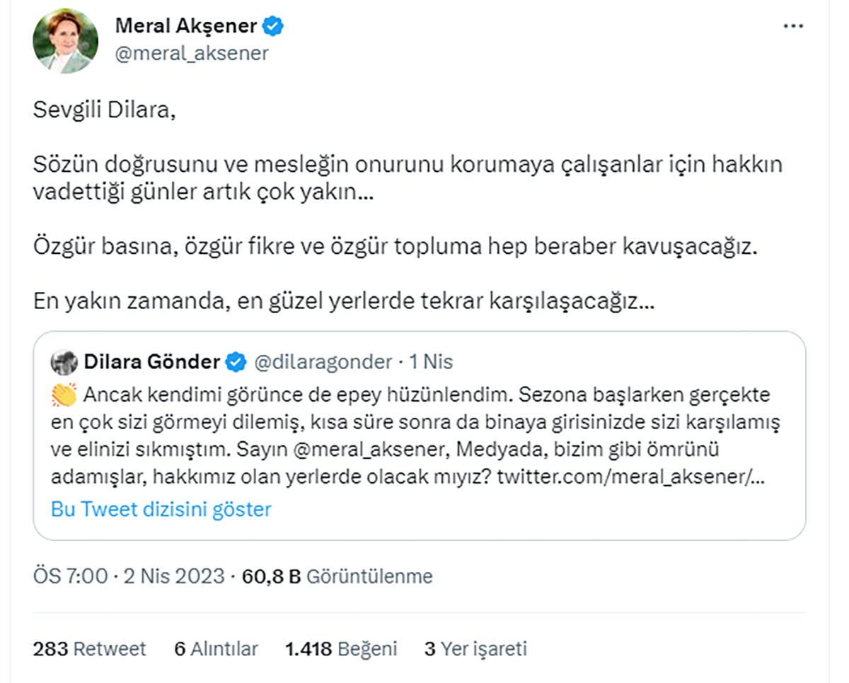849x683 pixels.
Task: Click the @dilaragonder handle
Action: (x=323, y=362)
